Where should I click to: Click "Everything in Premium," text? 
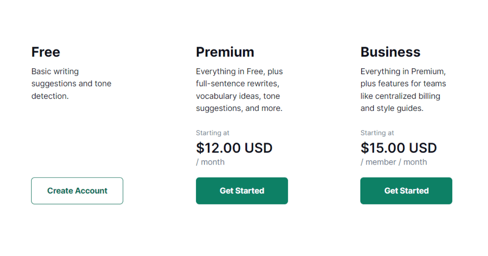tap(403, 72)
